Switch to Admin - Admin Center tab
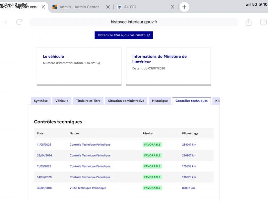The image size is (268, 201). (79, 7)
